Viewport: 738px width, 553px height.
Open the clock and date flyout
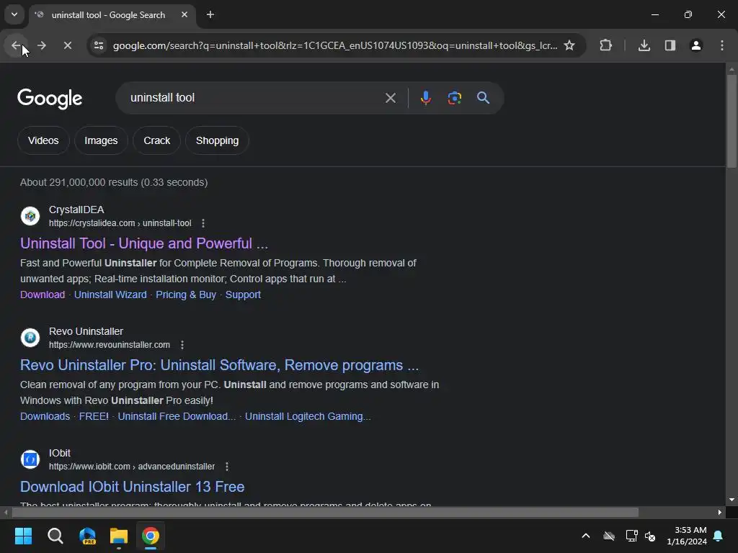coord(687,536)
